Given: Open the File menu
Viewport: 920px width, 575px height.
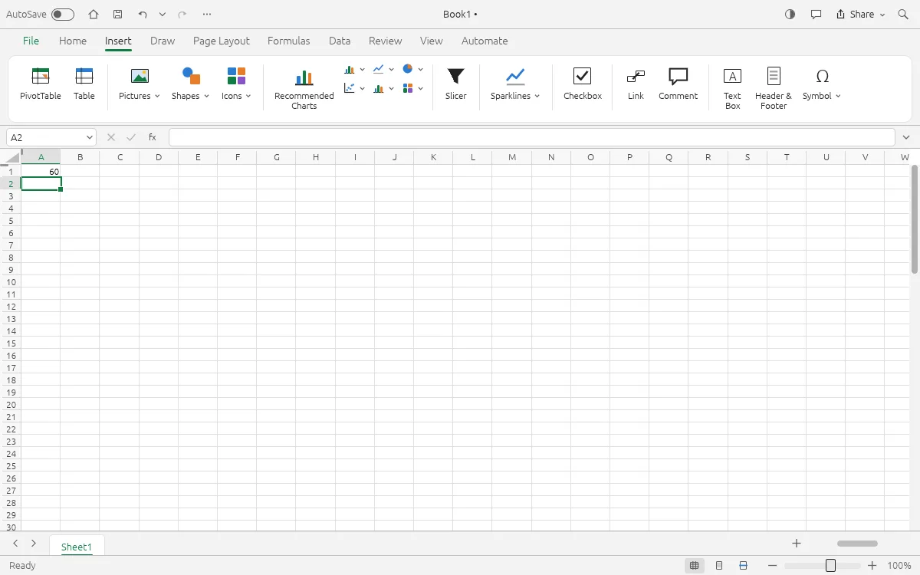Looking at the screenshot, I should click(x=31, y=41).
